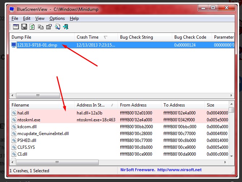Sort by To Address column header
Screen dimensions: 242x182
(x=183, y=105)
